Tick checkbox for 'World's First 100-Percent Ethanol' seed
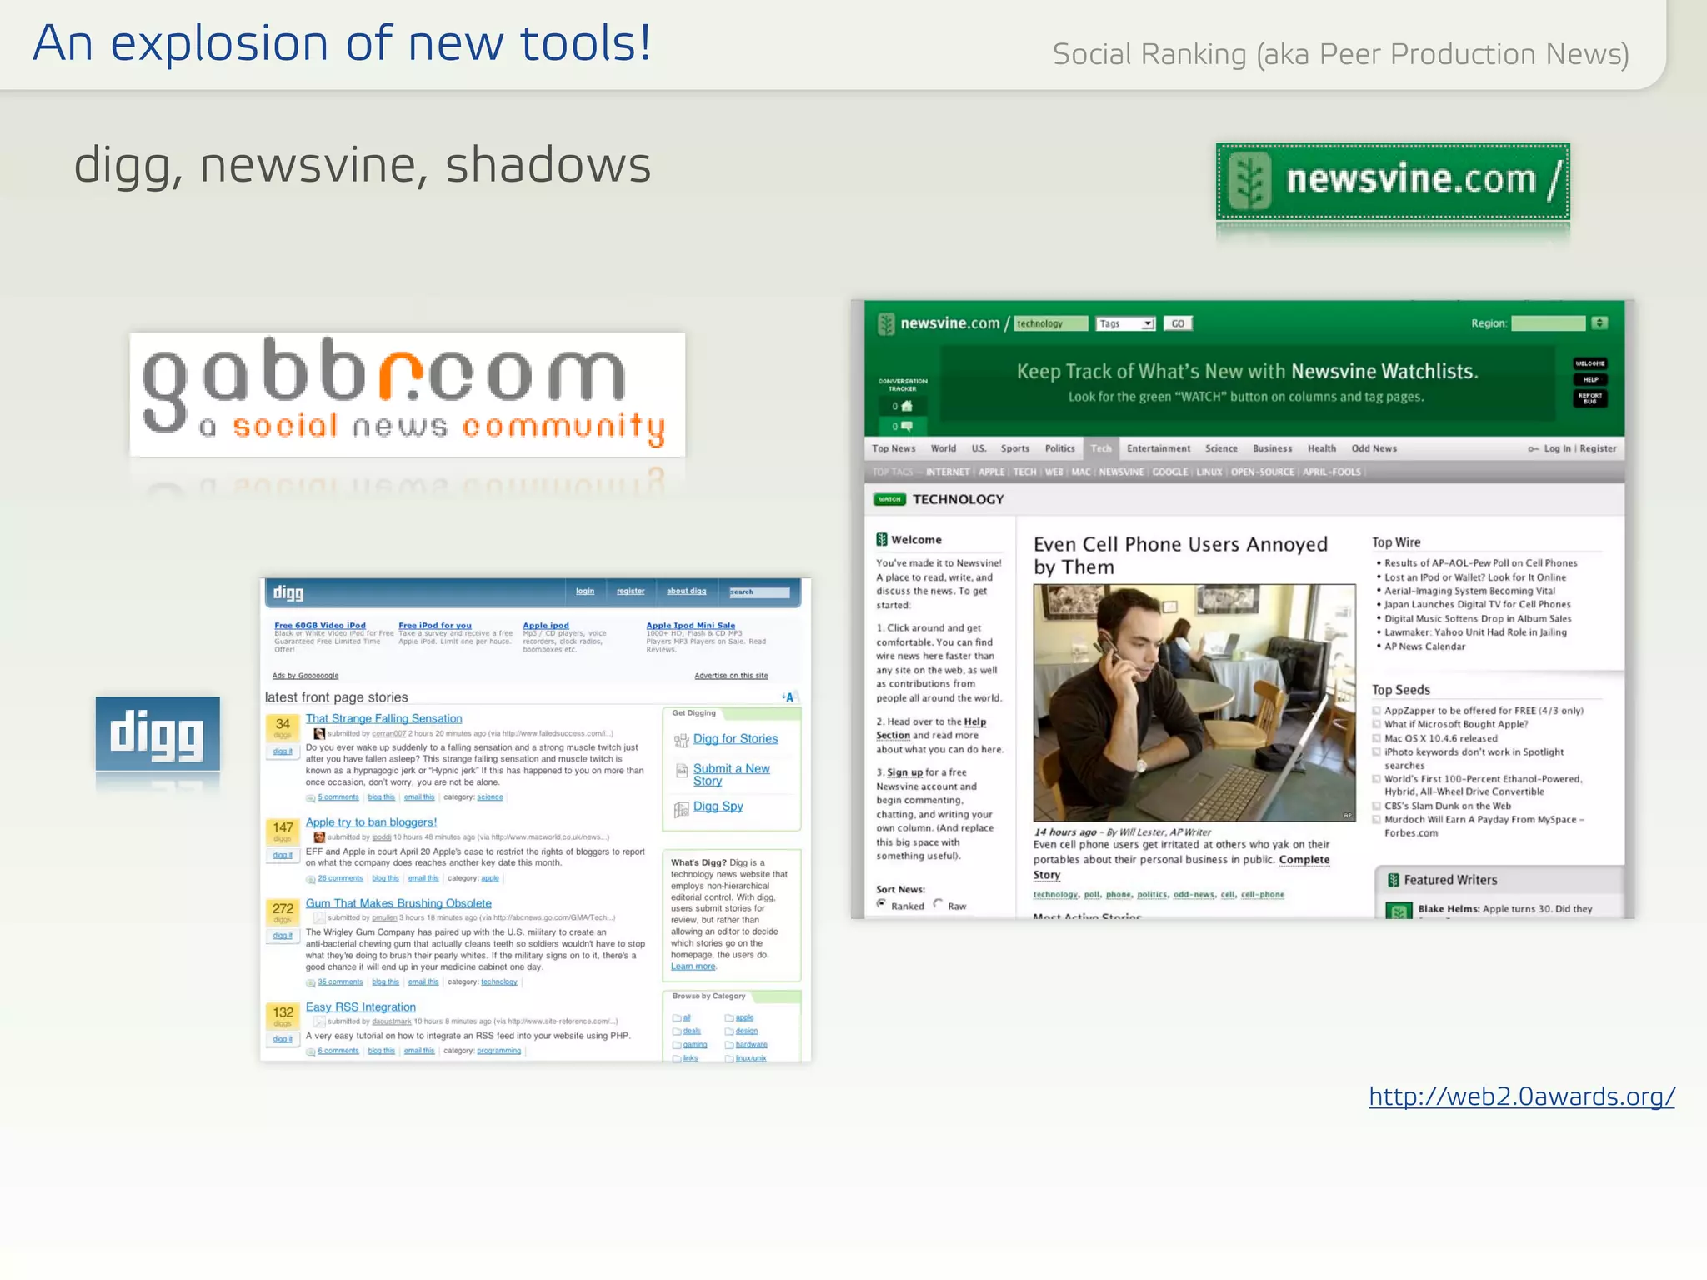 click(x=1377, y=779)
